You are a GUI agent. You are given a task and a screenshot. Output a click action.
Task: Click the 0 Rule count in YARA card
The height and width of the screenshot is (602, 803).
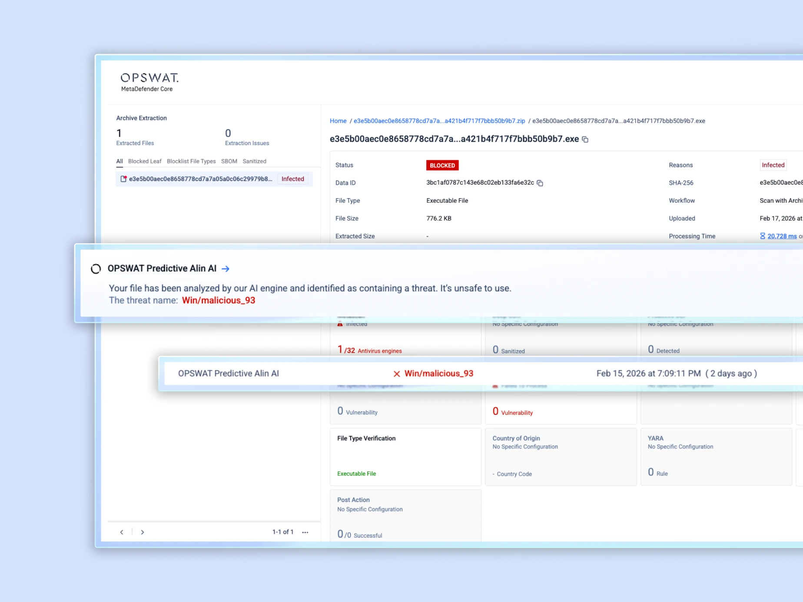(658, 472)
